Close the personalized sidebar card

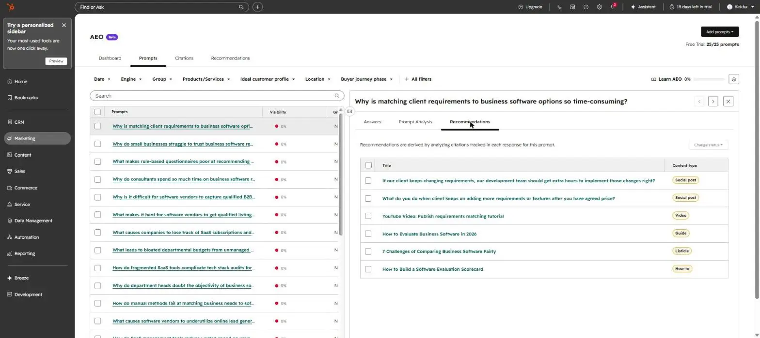tap(64, 25)
